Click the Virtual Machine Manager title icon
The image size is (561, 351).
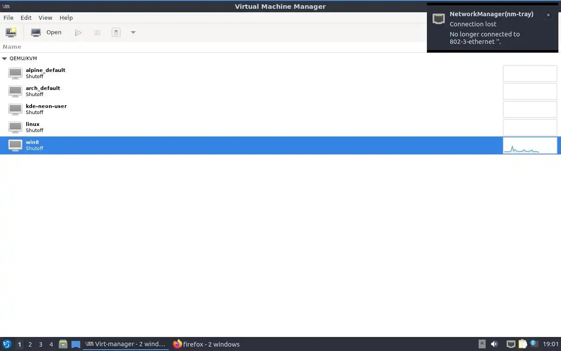pos(6,6)
